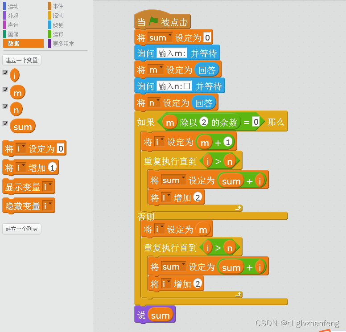Click the purple 说 (say) block label
346x332 pixels.
click(x=141, y=315)
